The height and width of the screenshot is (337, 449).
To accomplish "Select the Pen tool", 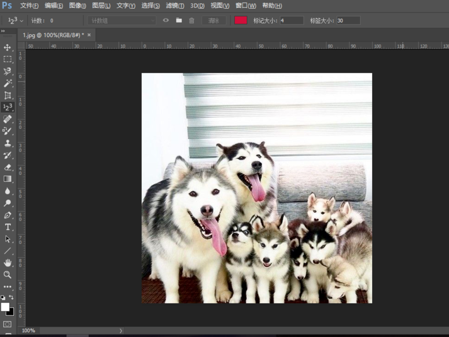I will [x=8, y=215].
